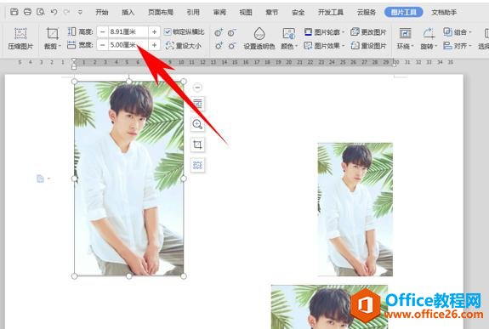
Task: Click the Print icon in quick access toolbar
Action: click(27, 12)
